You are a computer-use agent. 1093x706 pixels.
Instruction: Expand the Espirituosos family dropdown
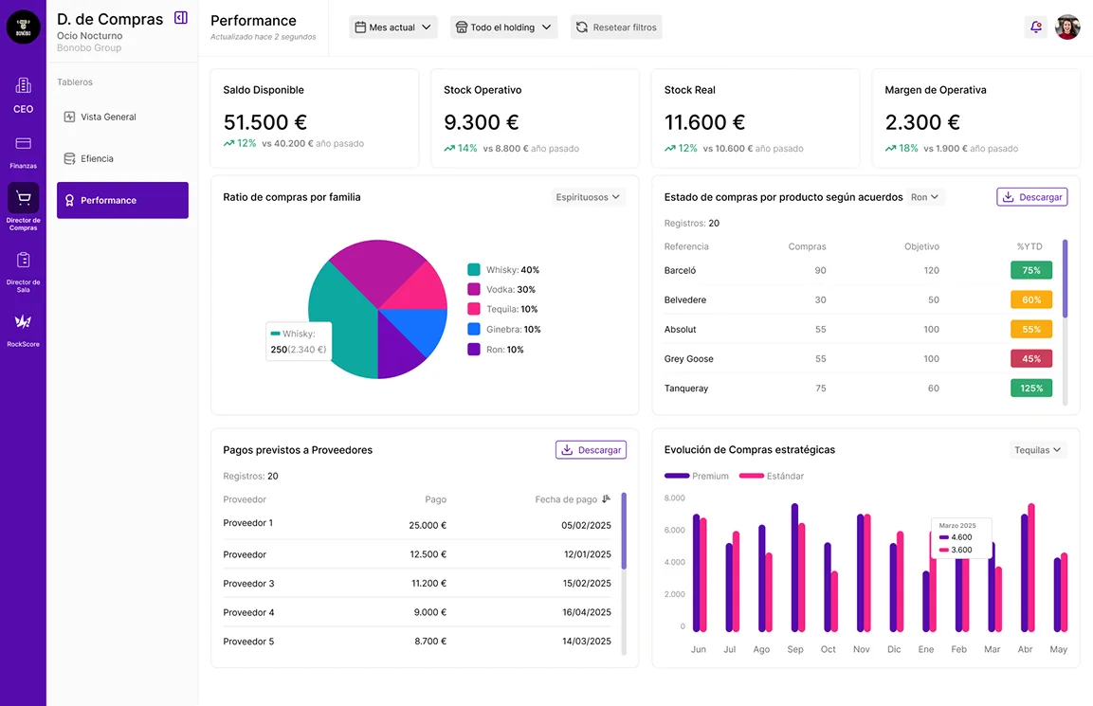[x=588, y=197]
